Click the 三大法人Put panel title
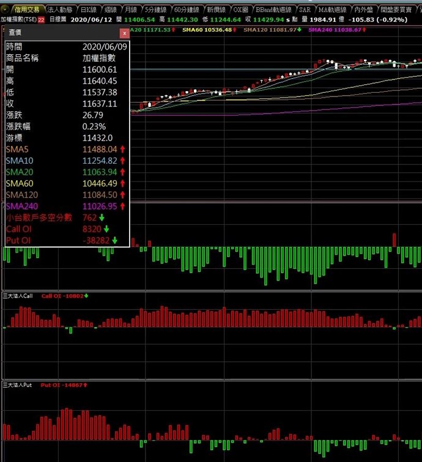This screenshot has width=422, height=462. (x=17, y=385)
